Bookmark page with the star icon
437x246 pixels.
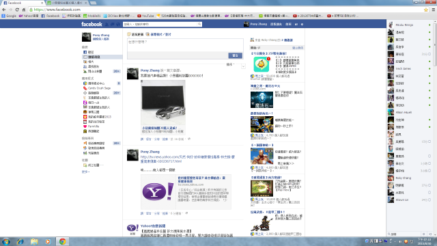[426, 10]
